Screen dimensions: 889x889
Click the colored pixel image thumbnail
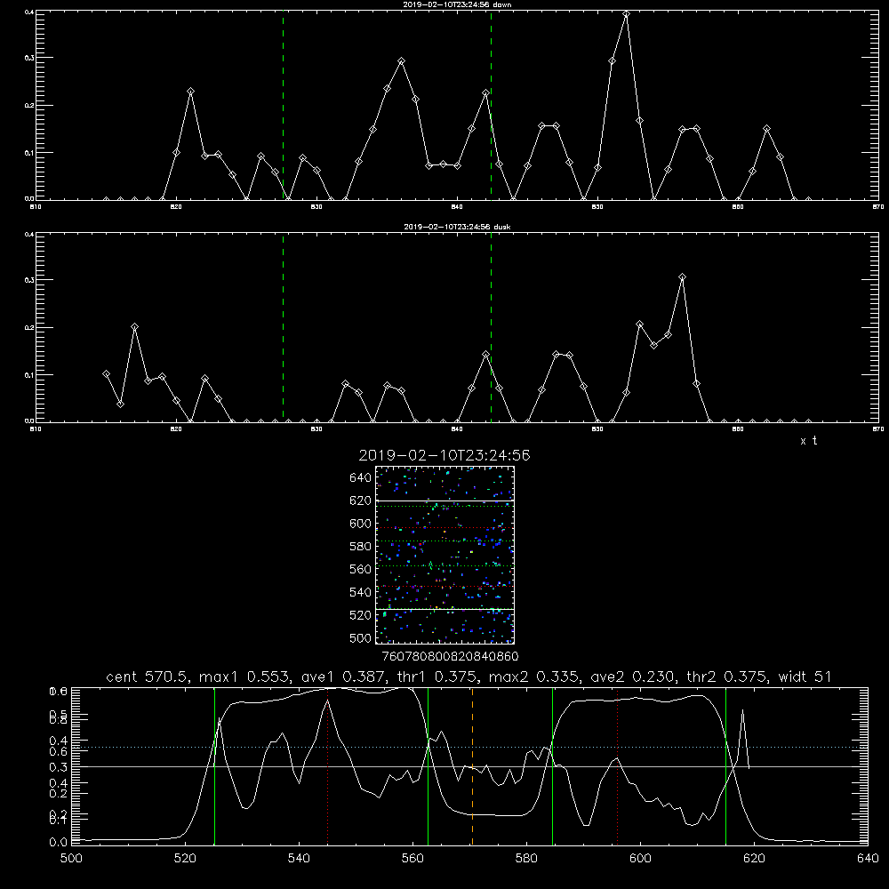click(x=444, y=555)
